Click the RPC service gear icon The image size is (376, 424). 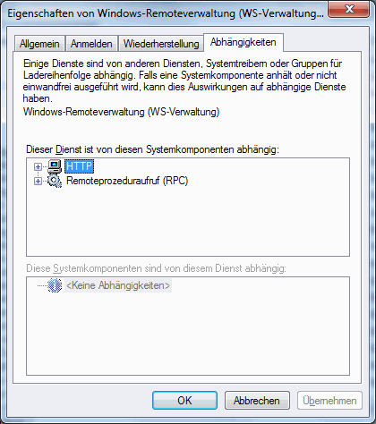tap(55, 181)
